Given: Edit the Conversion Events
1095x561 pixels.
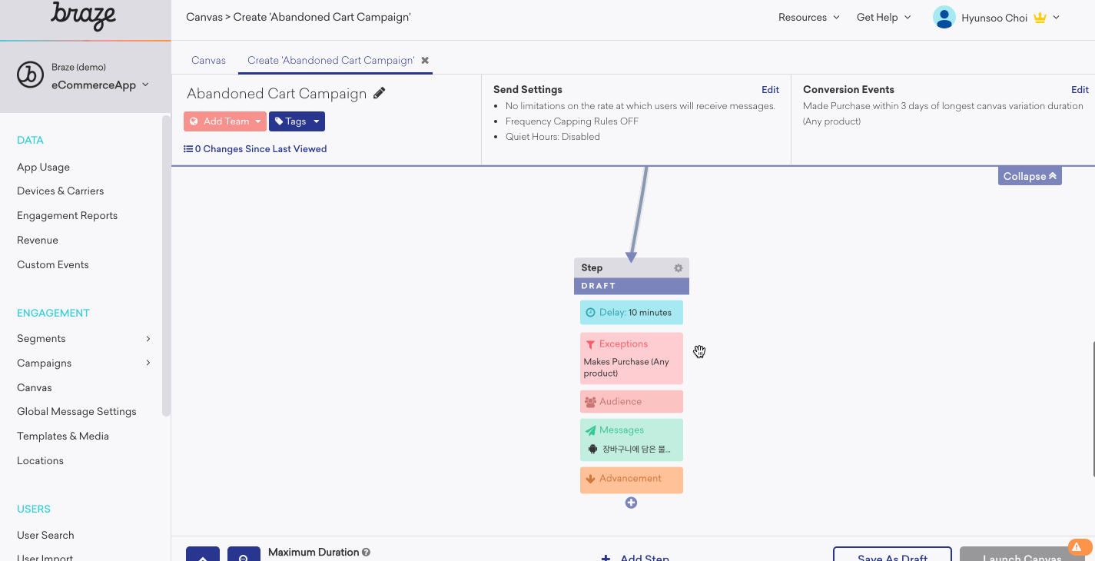Looking at the screenshot, I should [1080, 90].
